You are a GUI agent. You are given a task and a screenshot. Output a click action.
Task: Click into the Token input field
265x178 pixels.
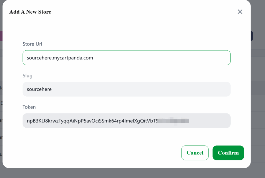[126, 121]
